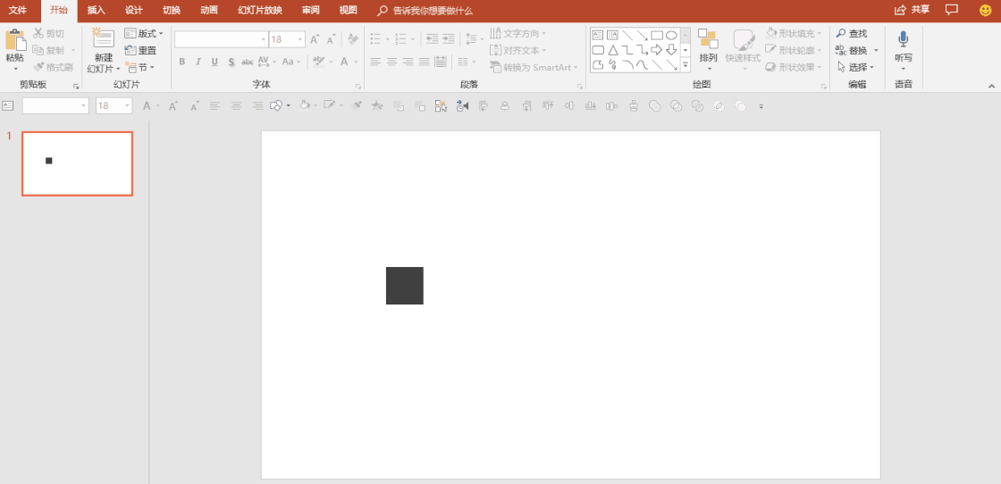Click the Paste clipboard icon
This screenshot has width=1001, height=484.
point(15,40)
